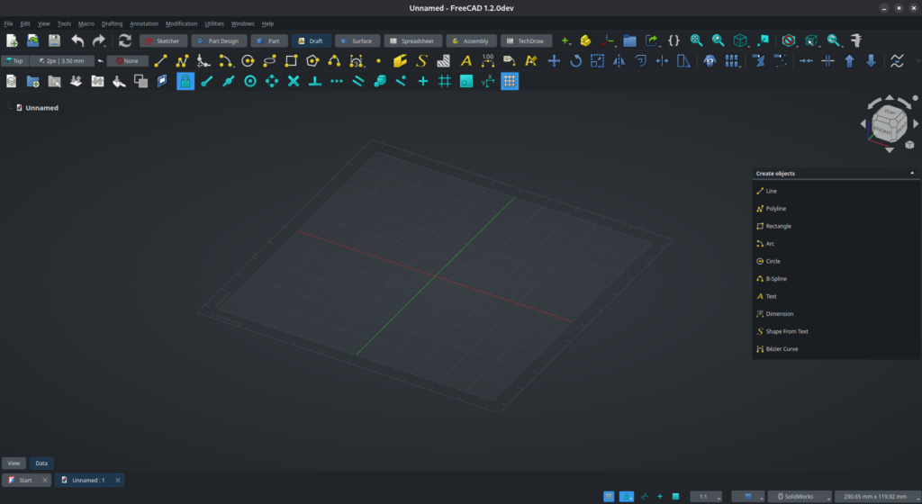Toggle the Draft grid display button

[x=510, y=81]
